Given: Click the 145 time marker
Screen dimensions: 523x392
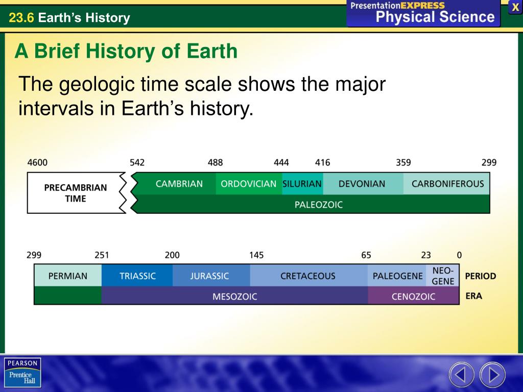Looking at the screenshot, I should click(x=256, y=255).
